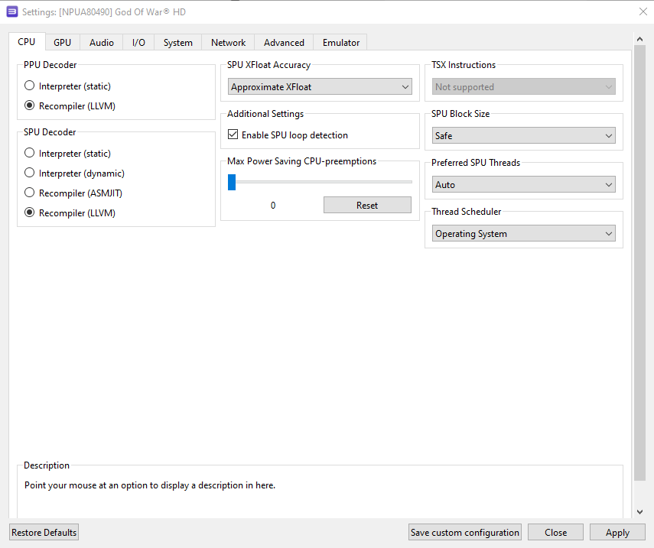The height and width of the screenshot is (548, 654).
Task: Choose SPU Interpreter (dynamic) option
Action: [x=30, y=173]
